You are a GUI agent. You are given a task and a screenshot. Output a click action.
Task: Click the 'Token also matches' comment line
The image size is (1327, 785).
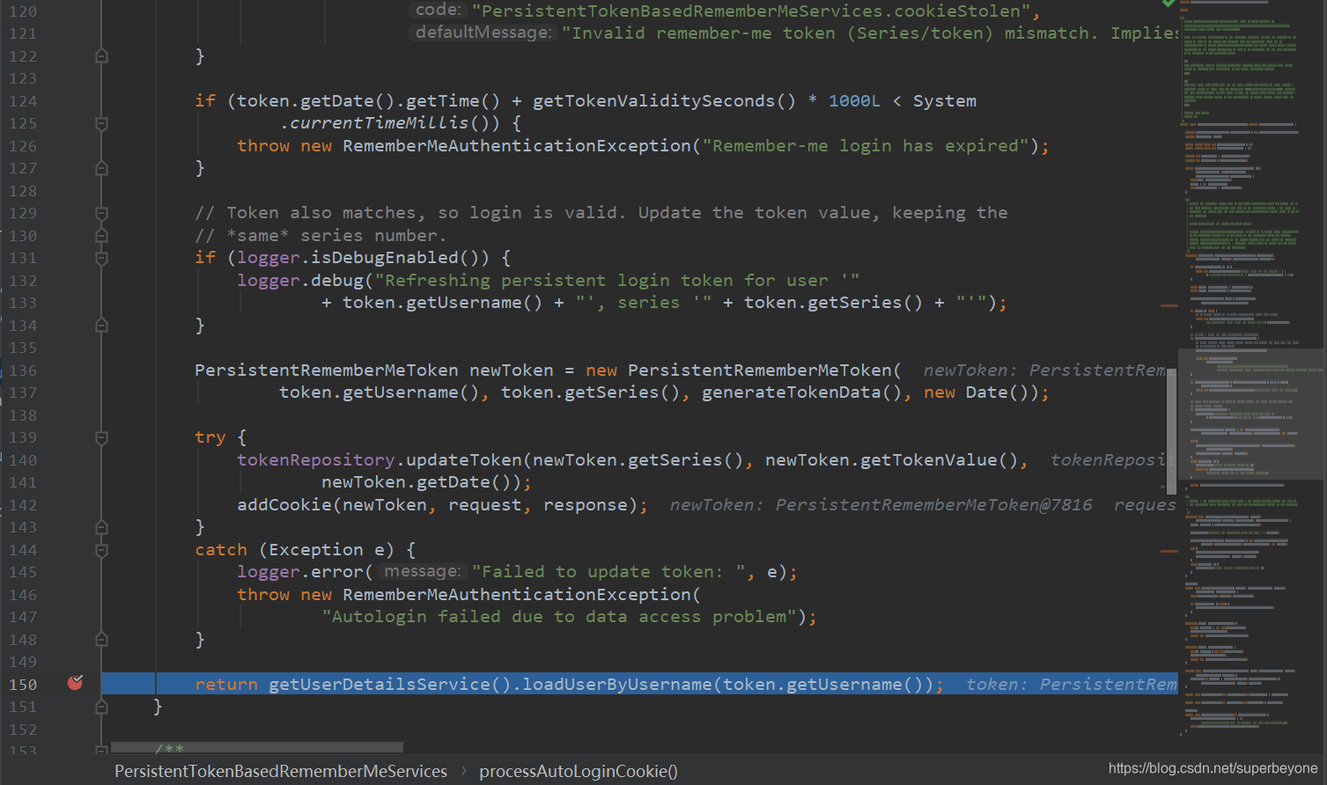pos(601,213)
